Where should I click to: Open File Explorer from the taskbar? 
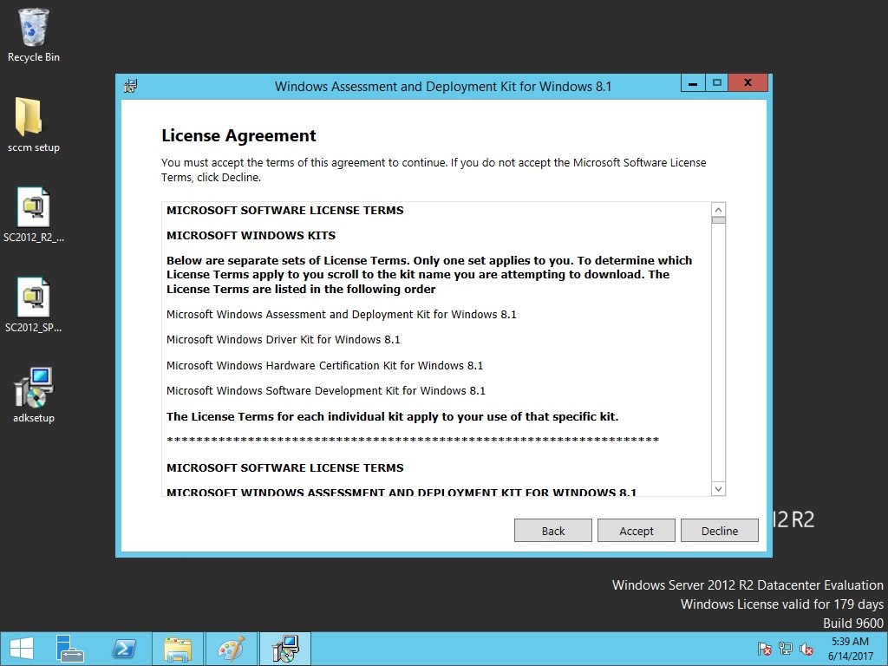178,649
